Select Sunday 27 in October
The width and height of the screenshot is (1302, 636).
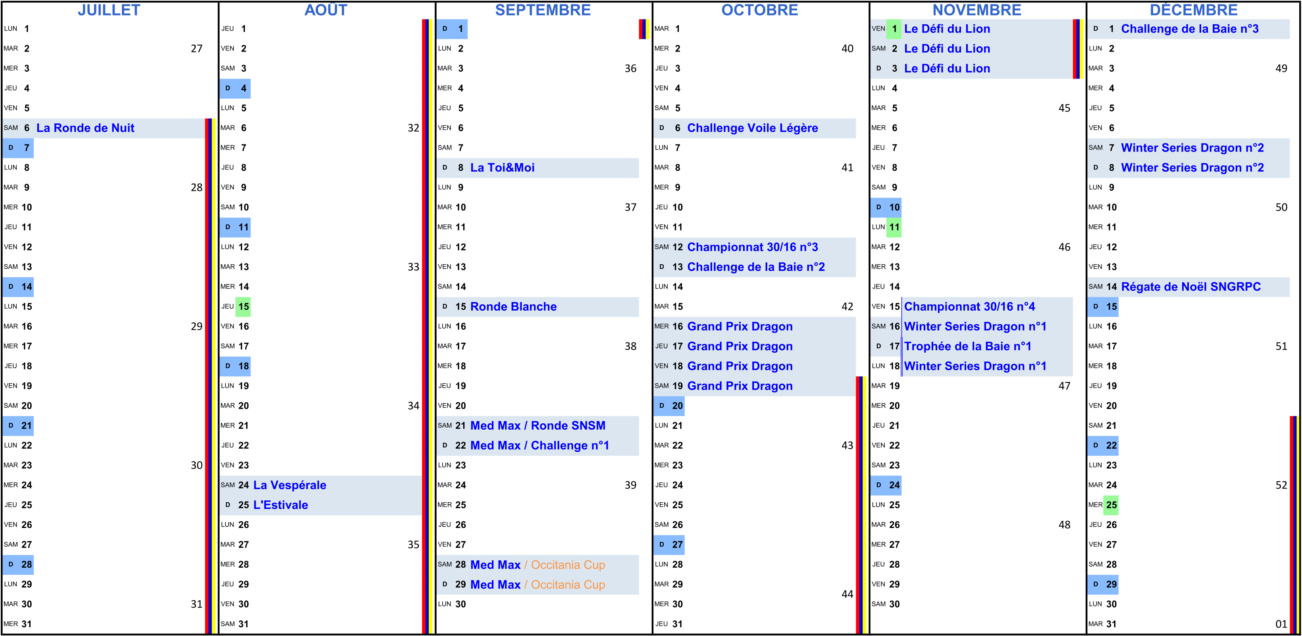click(x=669, y=545)
